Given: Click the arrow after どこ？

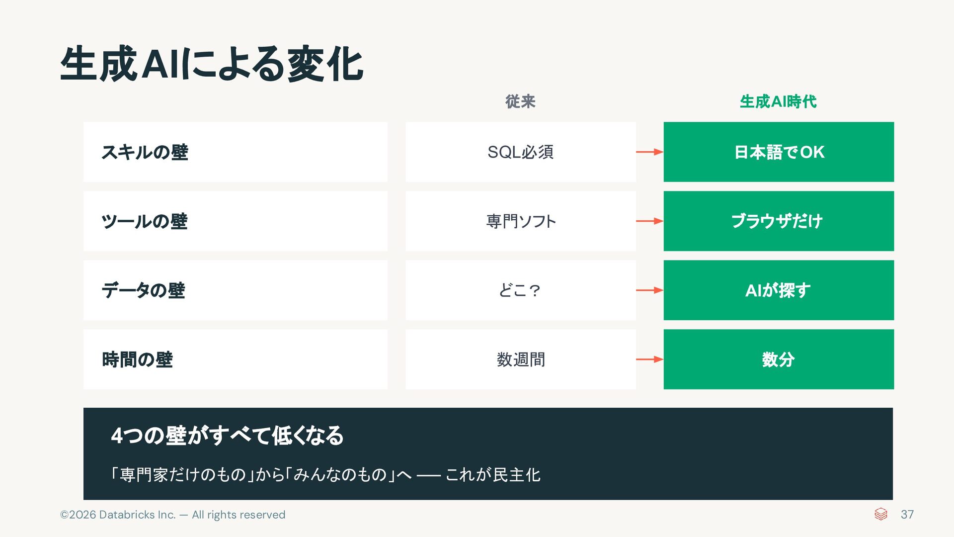Looking at the screenshot, I should 649,290.
